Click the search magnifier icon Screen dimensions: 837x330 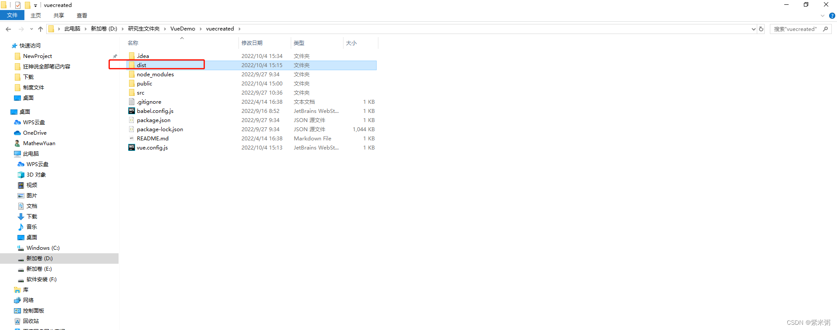(825, 29)
